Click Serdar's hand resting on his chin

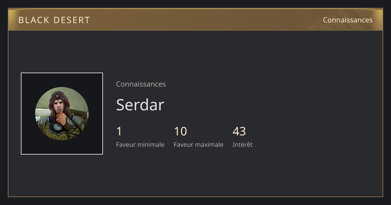[62, 119]
